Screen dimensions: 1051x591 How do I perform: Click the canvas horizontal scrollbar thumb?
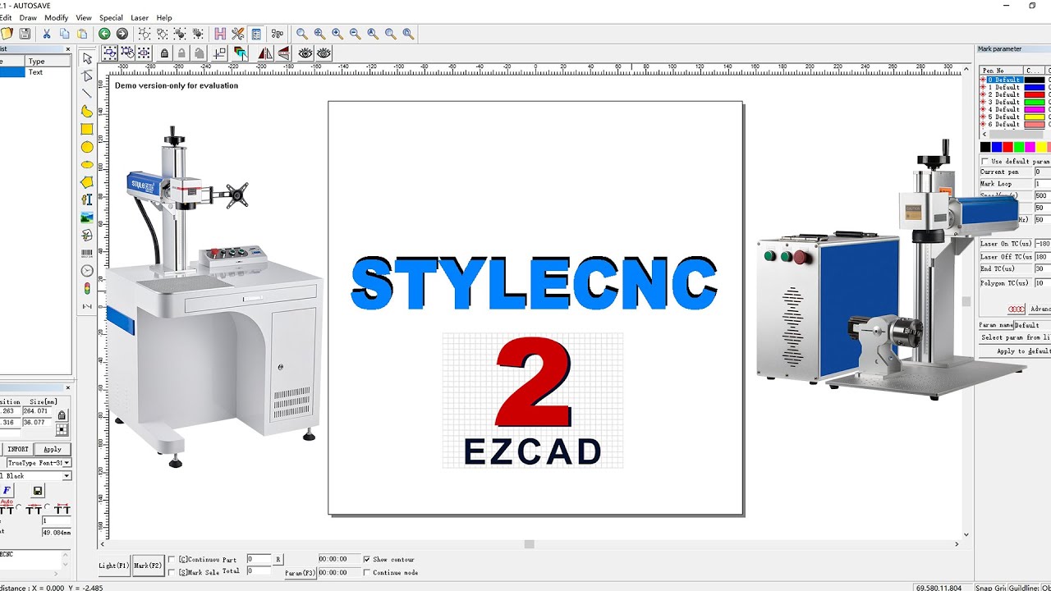tap(530, 544)
